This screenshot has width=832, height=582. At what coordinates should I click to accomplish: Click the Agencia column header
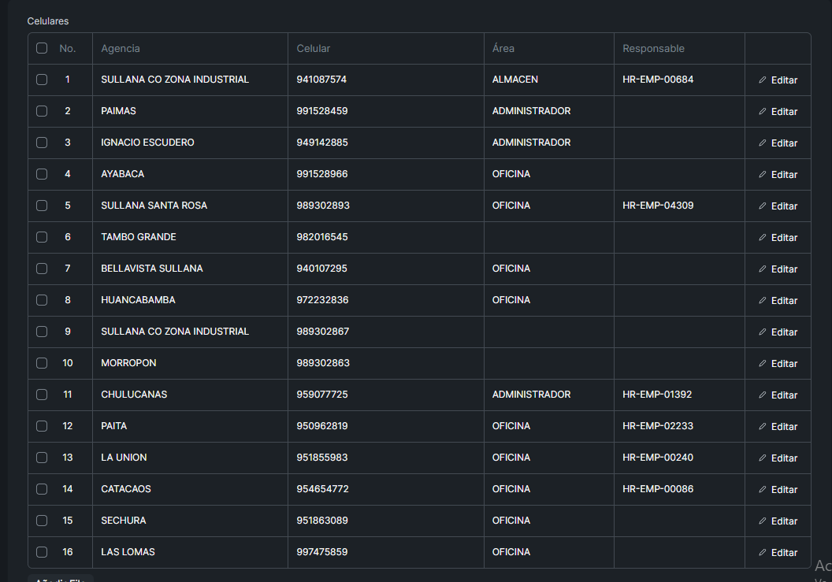click(x=121, y=48)
